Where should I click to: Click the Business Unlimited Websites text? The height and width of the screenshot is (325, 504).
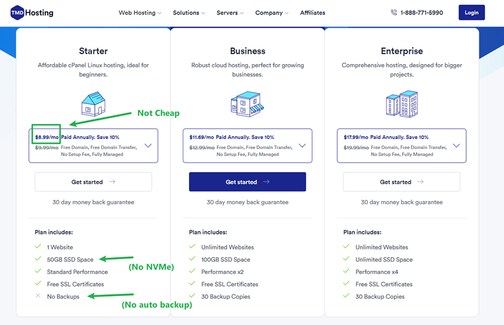(x=227, y=247)
